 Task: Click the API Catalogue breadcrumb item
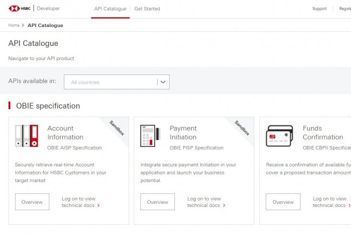coord(45,25)
